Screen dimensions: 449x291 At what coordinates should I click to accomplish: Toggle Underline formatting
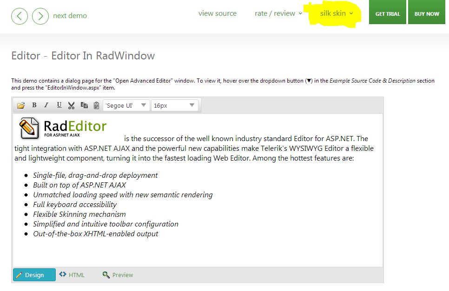59,105
